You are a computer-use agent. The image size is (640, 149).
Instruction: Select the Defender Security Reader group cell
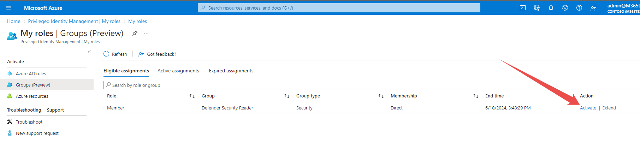tap(227, 108)
